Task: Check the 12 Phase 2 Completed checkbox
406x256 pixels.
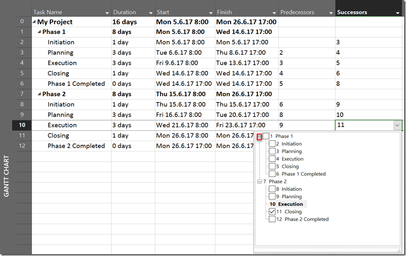Action: coord(272,219)
